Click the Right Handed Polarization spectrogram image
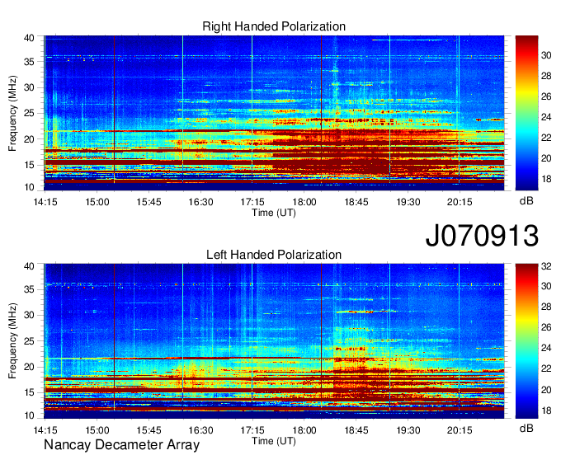 click(x=274, y=113)
